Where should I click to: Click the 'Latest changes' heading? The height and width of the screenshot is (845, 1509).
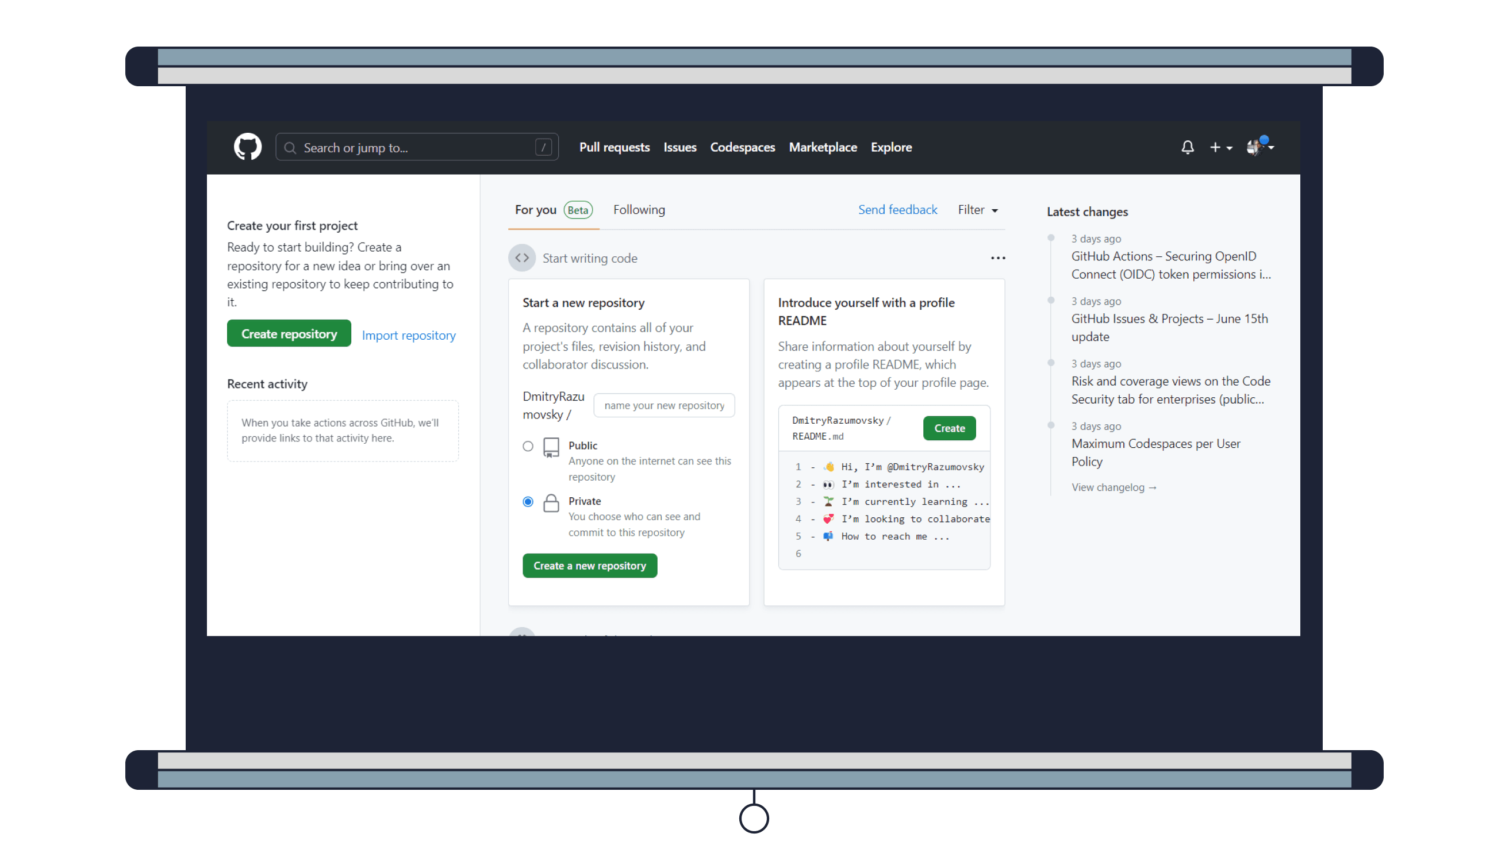pyautogui.click(x=1087, y=212)
